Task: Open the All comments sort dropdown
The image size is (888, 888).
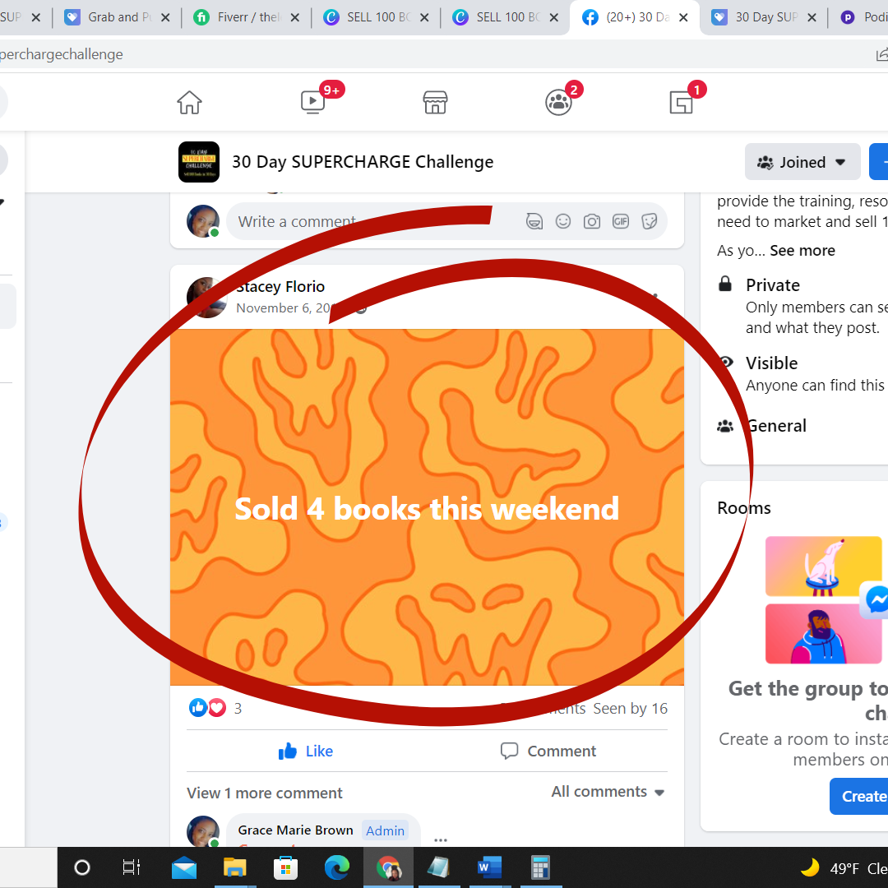Action: click(608, 792)
